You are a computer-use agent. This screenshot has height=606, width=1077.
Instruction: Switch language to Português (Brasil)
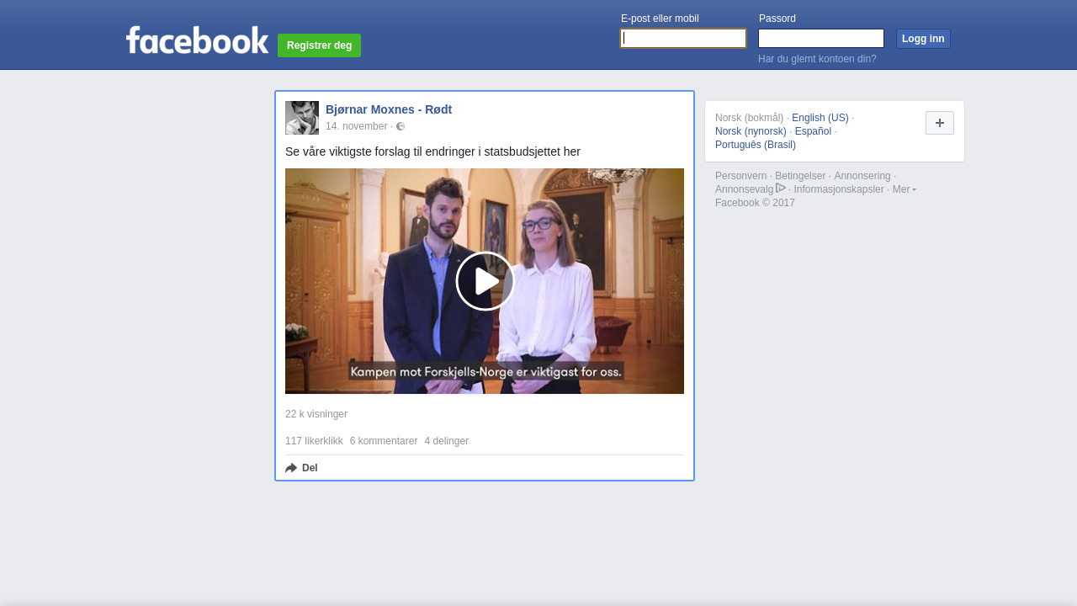tap(756, 145)
